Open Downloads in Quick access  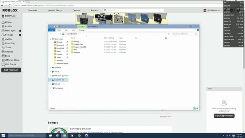(60, 48)
